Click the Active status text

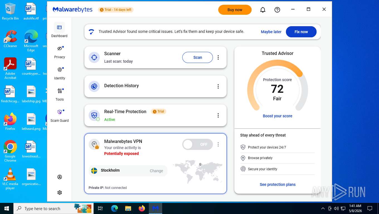[x=110, y=120]
